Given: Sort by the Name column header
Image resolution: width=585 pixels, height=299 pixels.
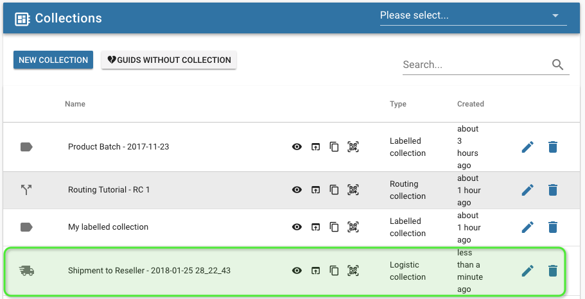Looking at the screenshot, I should (75, 104).
